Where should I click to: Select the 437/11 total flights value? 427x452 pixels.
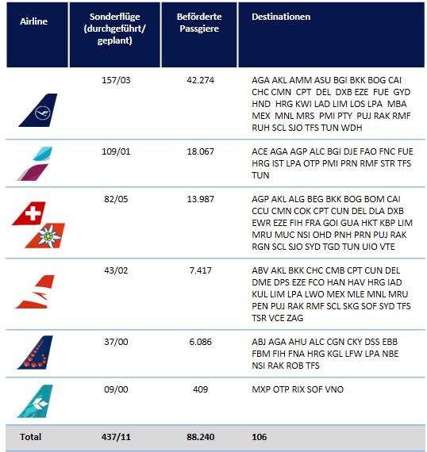coord(116,437)
